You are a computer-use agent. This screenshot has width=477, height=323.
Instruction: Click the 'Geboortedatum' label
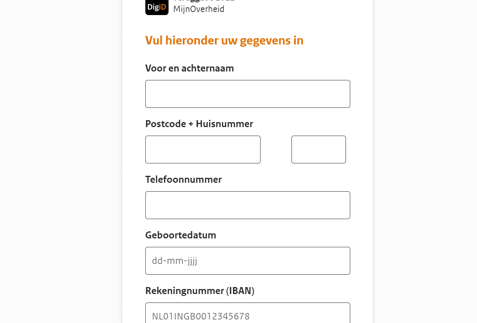click(x=181, y=235)
